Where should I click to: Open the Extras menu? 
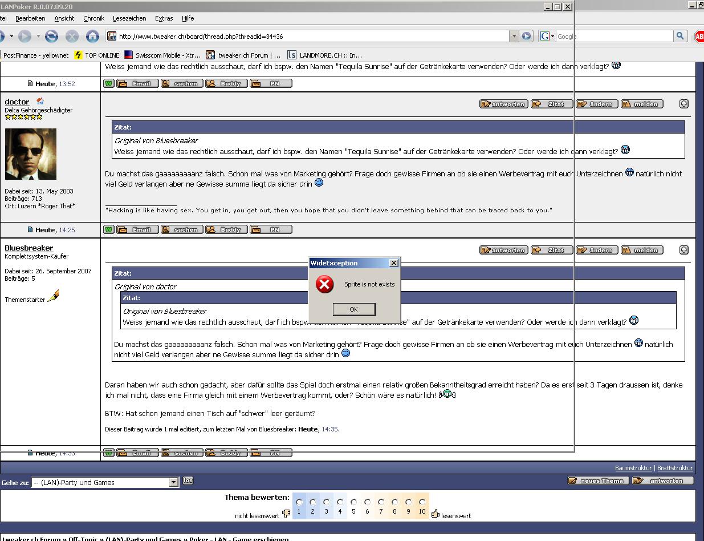(164, 18)
